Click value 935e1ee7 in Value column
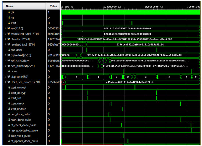 [54, 44]
